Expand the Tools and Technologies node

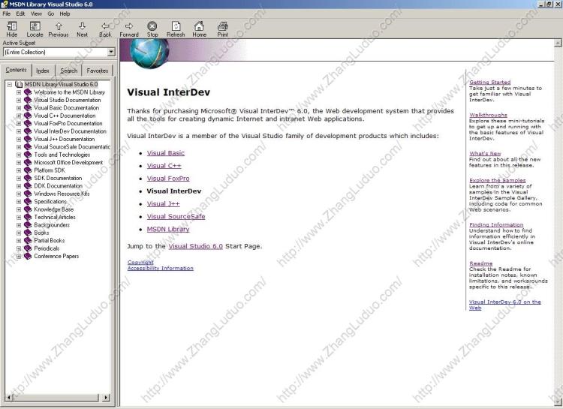pos(19,155)
